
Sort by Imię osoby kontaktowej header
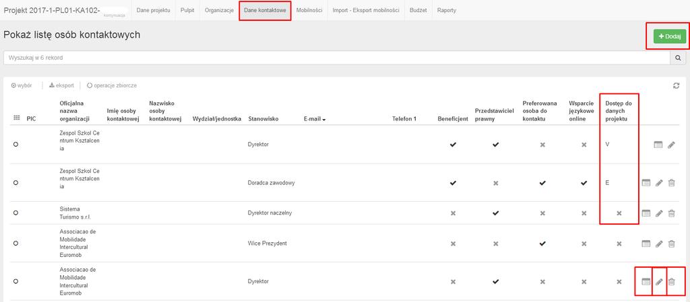[x=123, y=115]
